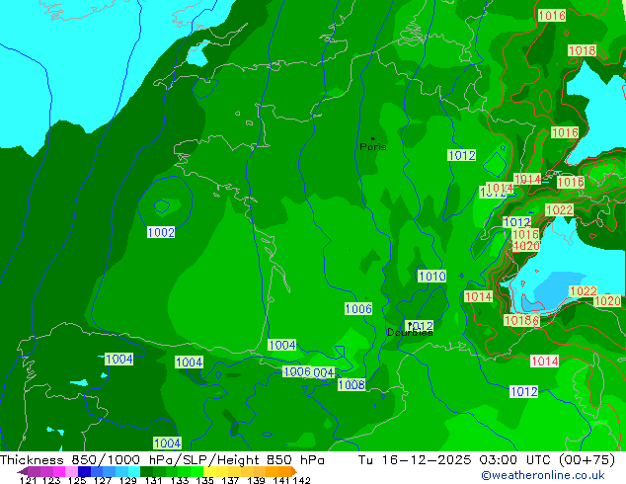Click the legend value 139

(256, 480)
